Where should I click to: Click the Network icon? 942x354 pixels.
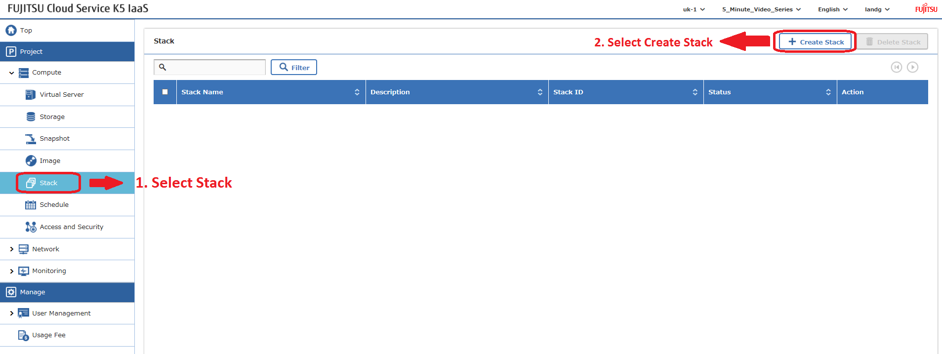[x=24, y=249]
